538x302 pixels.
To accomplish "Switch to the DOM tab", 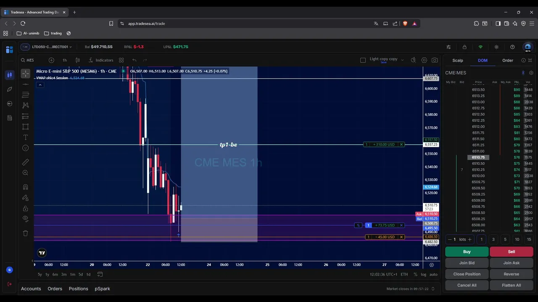I will pos(483,60).
